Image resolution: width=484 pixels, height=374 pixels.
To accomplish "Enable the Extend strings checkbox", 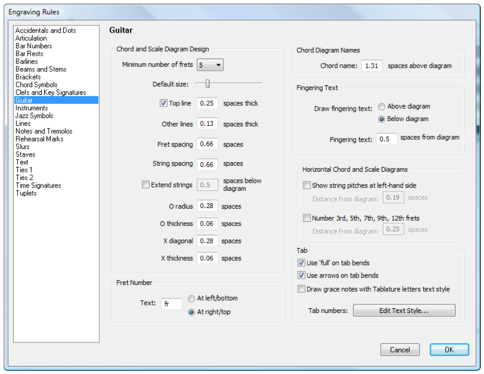I will 146,185.
